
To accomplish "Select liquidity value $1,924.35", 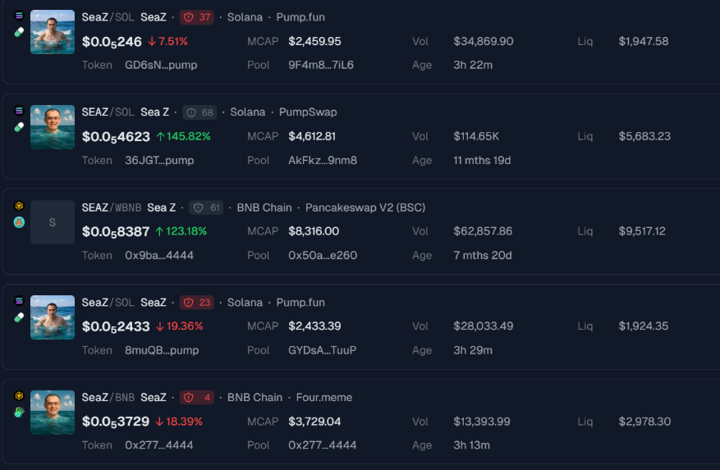I will point(644,326).
